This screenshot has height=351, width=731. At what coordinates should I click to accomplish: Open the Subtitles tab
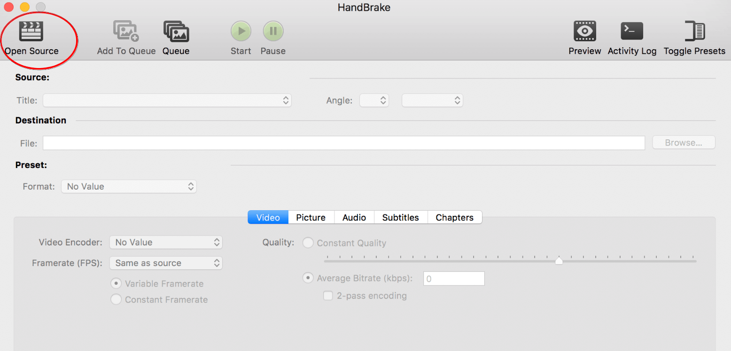[x=401, y=217]
